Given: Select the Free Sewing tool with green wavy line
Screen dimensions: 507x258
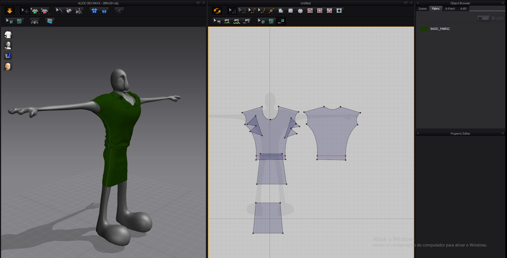Looking at the screenshot, I should [237, 21].
